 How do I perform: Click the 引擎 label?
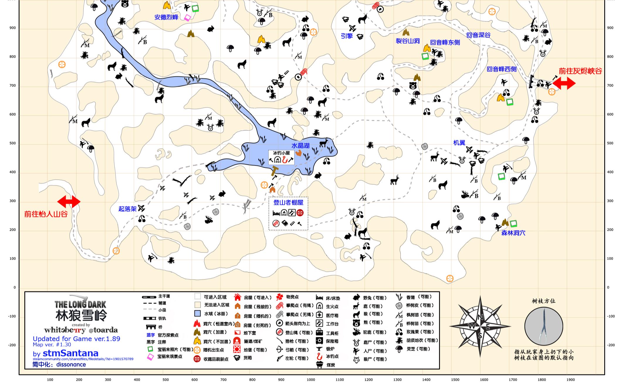click(x=347, y=36)
